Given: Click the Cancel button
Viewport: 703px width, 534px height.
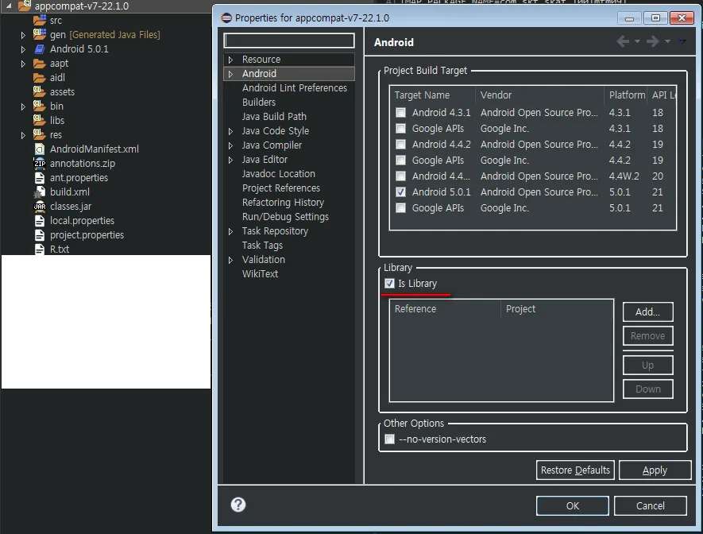Looking at the screenshot, I should coord(650,505).
